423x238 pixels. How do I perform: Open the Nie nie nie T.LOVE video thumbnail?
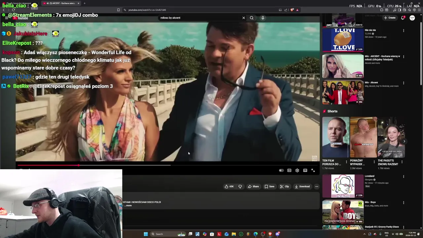(343, 40)
